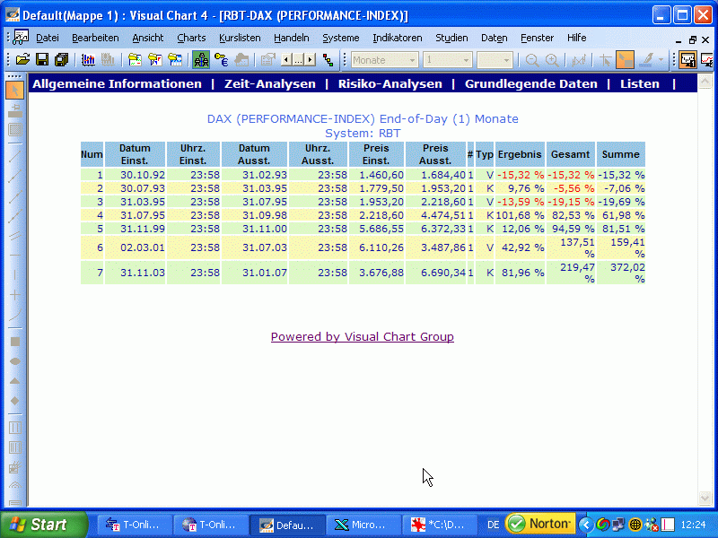Click Powered by Visual Chart Group link
Viewport: 718px width, 538px height.
[363, 337]
